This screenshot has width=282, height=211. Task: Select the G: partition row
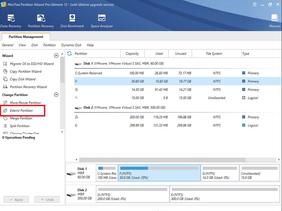click(x=177, y=89)
